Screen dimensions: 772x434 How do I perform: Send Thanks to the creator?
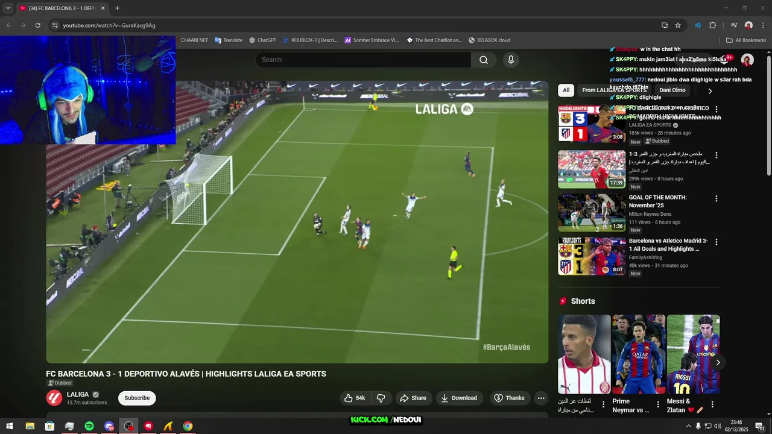tap(509, 398)
